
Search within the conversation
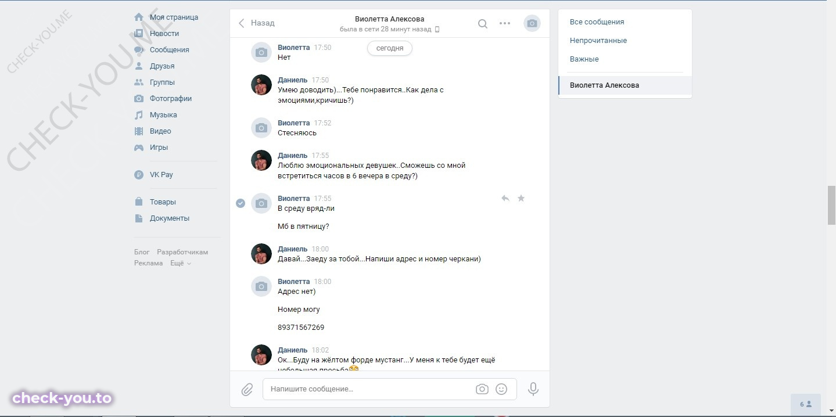(x=483, y=24)
